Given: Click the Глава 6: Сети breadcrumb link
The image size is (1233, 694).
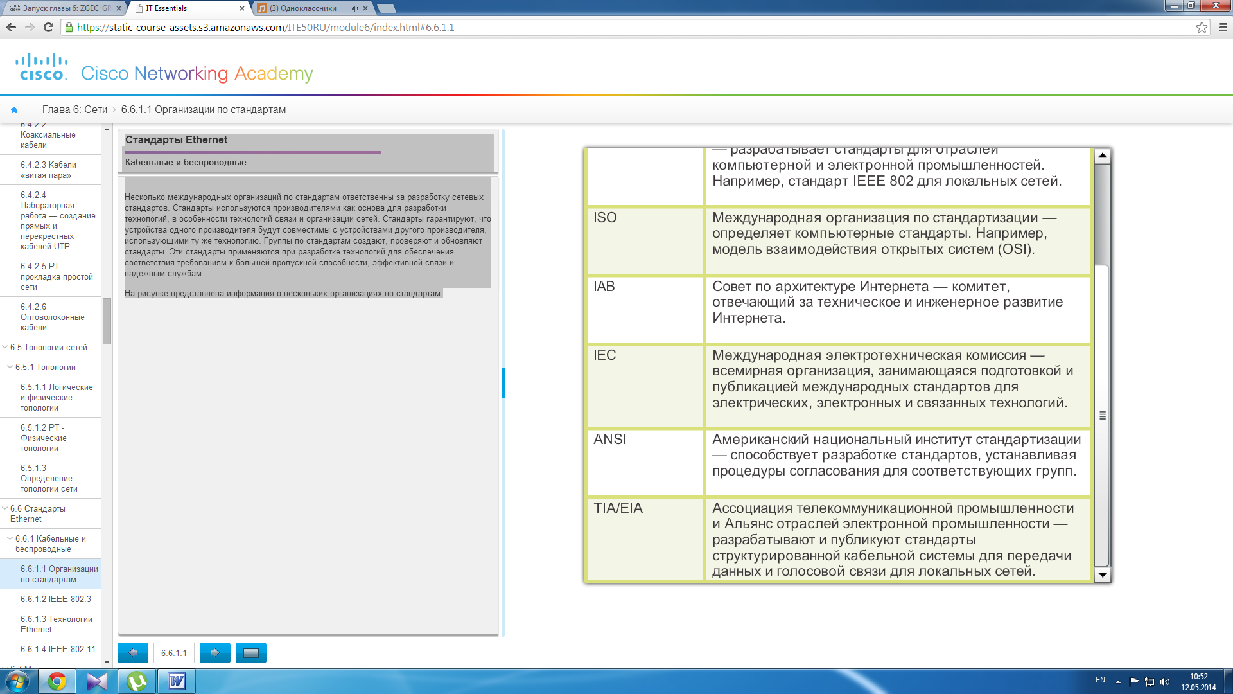Looking at the screenshot, I should (74, 110).
